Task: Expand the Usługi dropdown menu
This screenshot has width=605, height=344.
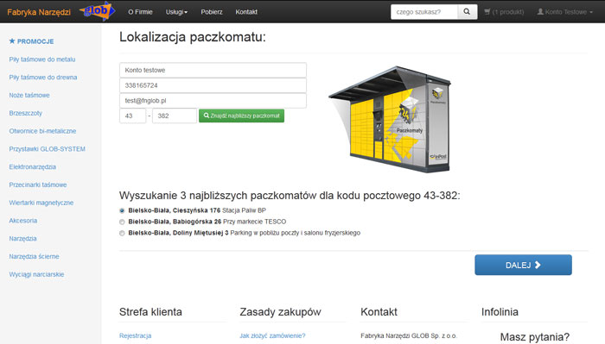Action: 176,12
